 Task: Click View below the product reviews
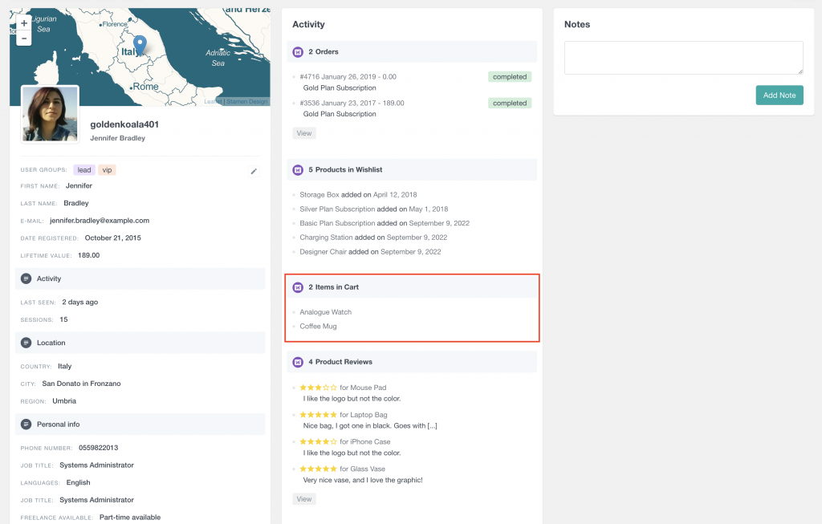click(303, 498)
